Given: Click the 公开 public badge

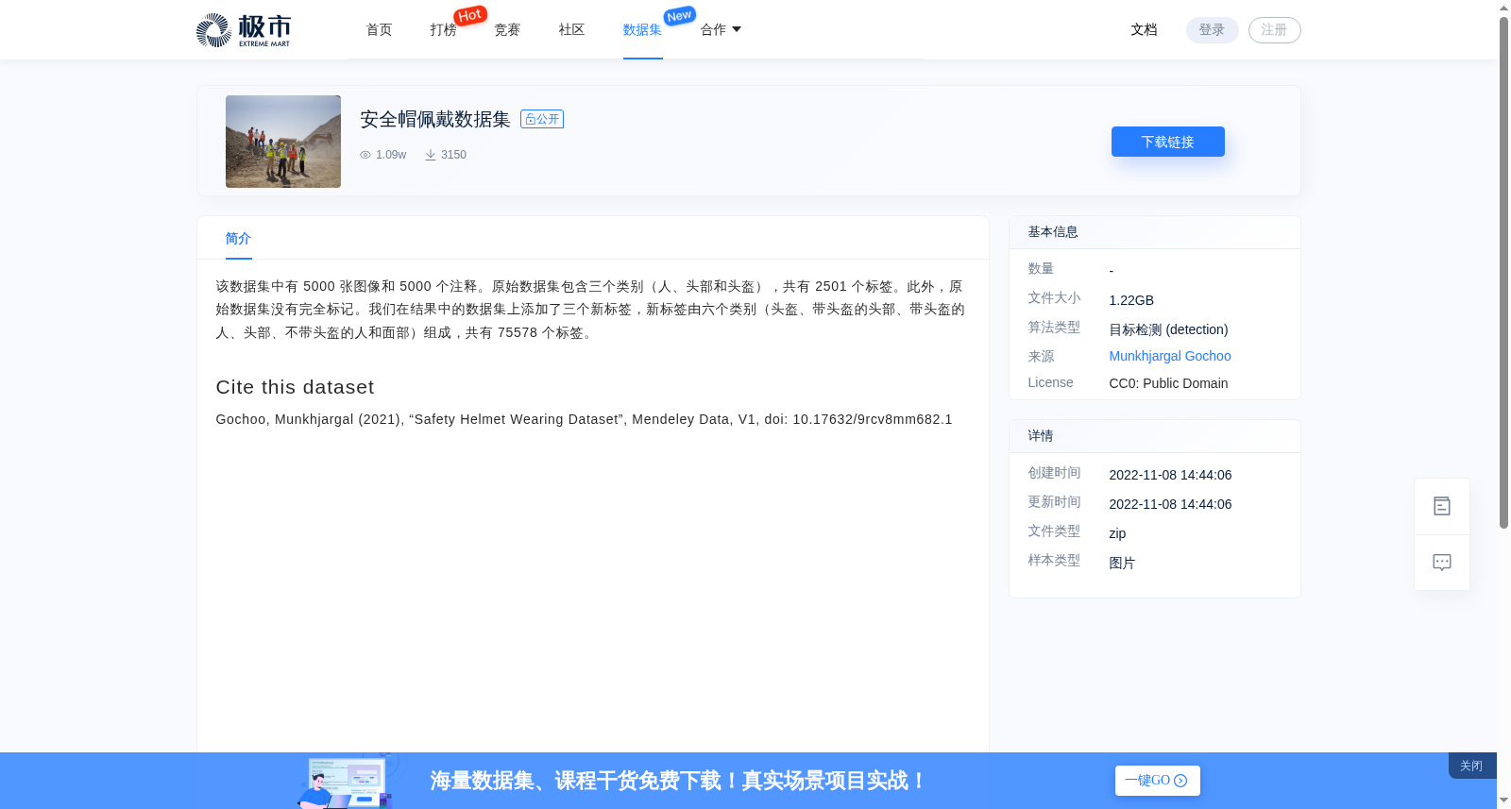Looking at the screenshot, I should point(542,119).
